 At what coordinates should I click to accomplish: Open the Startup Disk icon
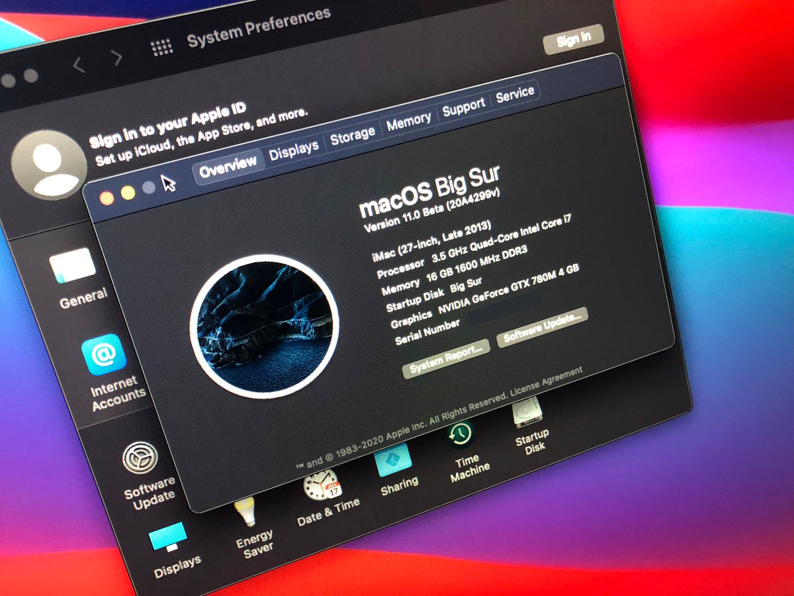click(x=527, y=412)
